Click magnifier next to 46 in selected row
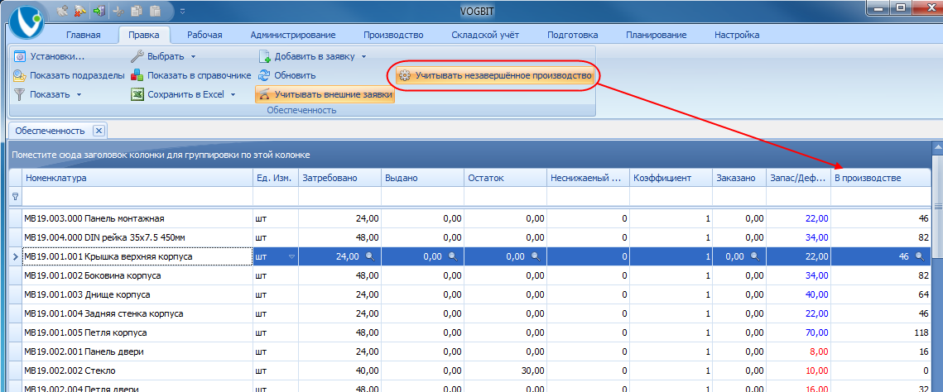943x392 pixels. pos(920,256)
